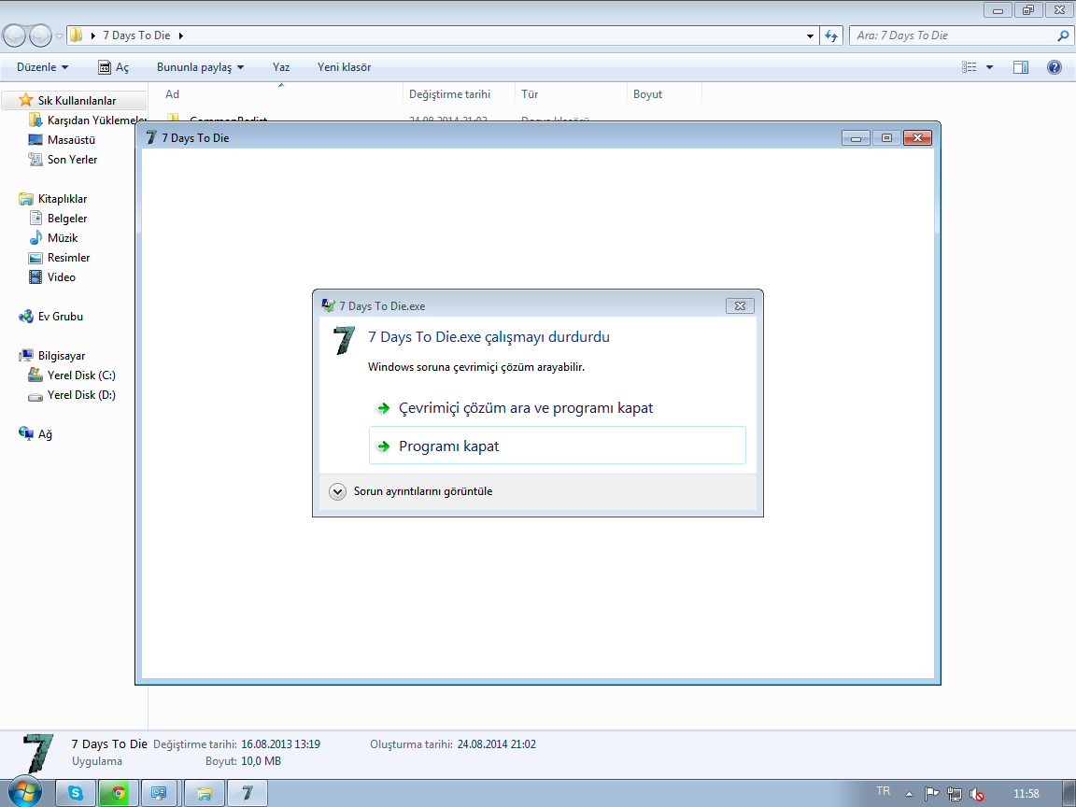Sort by the Tür column header
Screen dimensions: 1076x807
pyautogui.click(x=571, y=94)
